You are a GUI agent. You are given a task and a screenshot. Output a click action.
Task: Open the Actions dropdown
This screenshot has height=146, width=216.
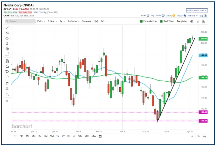[192, 15]
